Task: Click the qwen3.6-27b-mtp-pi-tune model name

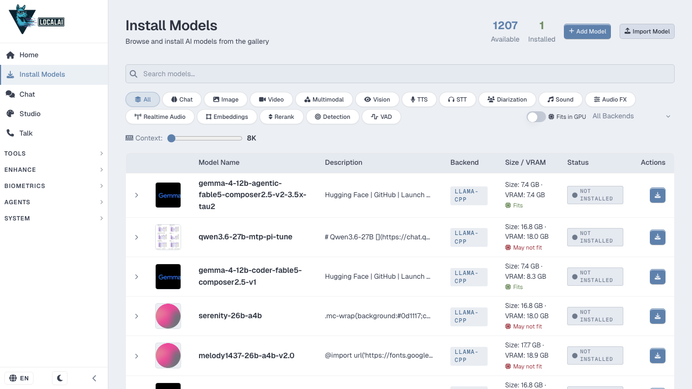Action: point(245,237)
